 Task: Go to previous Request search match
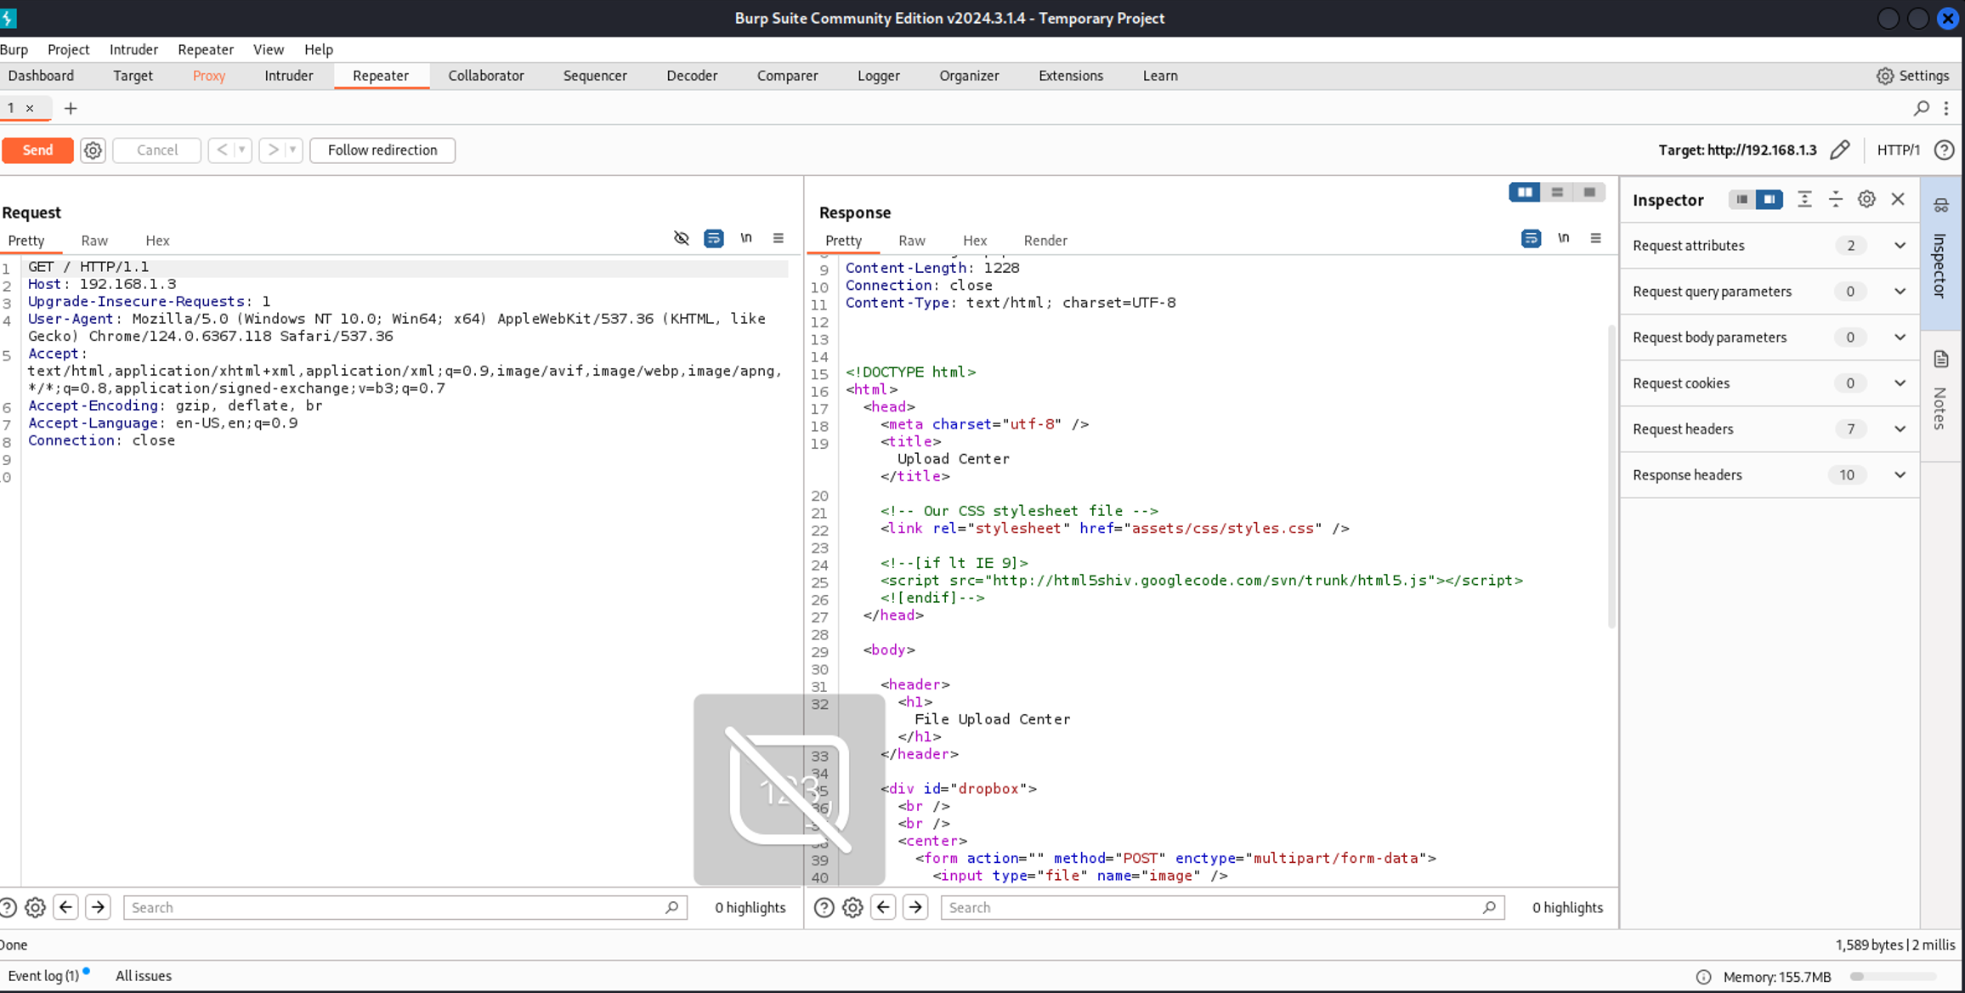coord(65,907)
